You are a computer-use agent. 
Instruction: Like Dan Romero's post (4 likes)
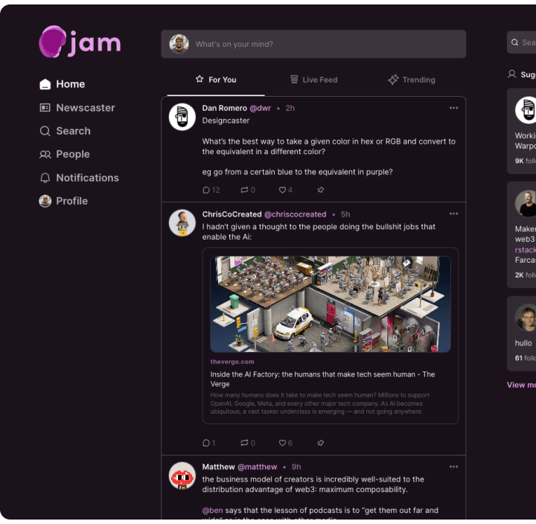tap(285, 190)
